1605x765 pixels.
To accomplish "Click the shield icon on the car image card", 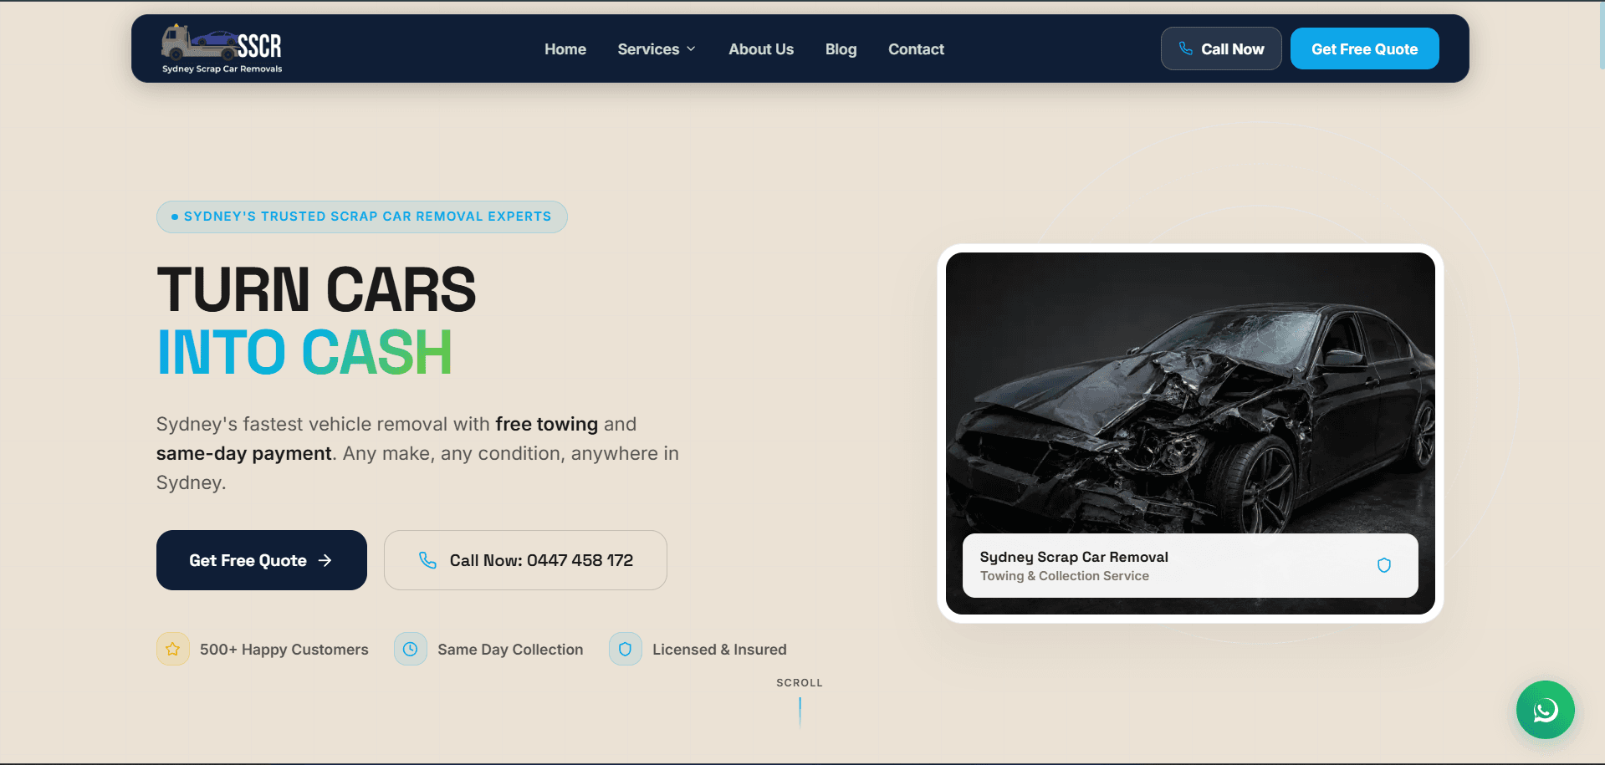I will pyautogui.click(x=1383, y=565).
